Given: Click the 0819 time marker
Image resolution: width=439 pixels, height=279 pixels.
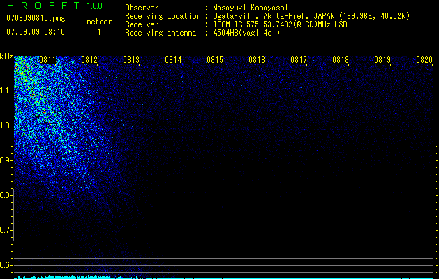Looking at the screenshot, I should pyautogui.click(x=382, y=60).
